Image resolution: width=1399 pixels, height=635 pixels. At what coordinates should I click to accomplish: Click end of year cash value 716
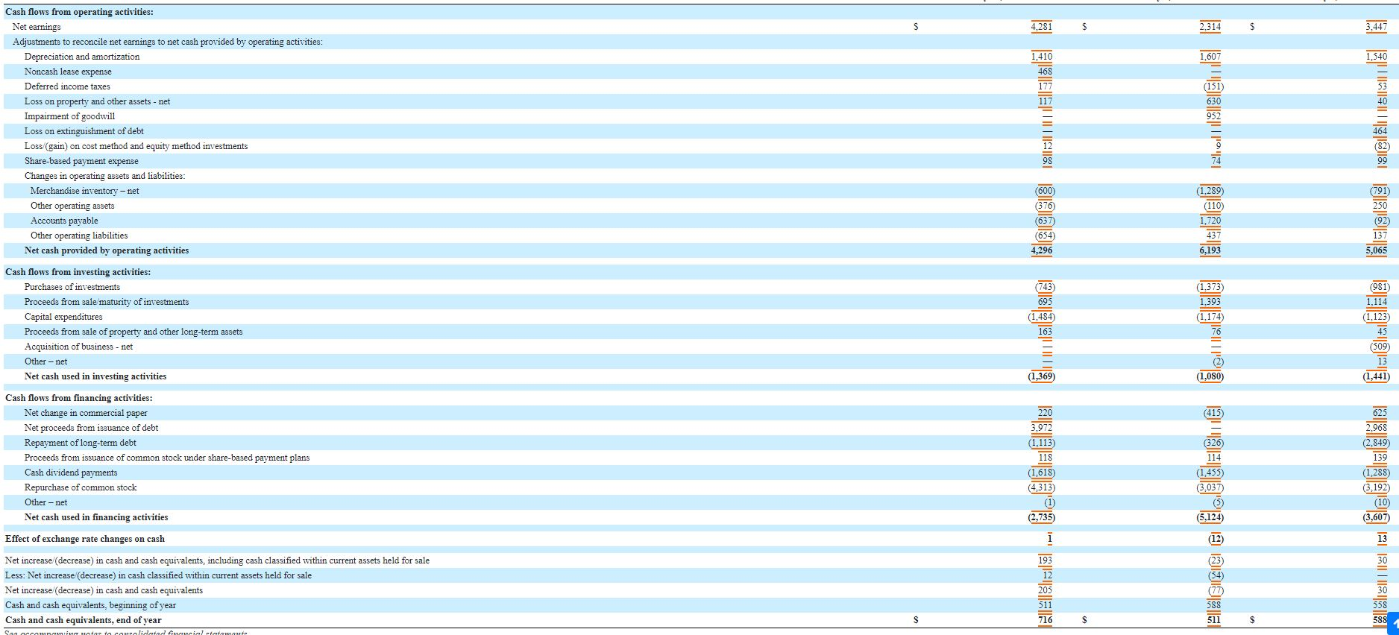coord(1045,620)
